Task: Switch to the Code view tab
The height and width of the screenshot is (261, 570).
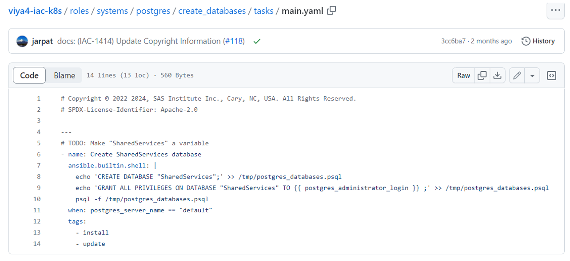Action: tap(29, 75)
